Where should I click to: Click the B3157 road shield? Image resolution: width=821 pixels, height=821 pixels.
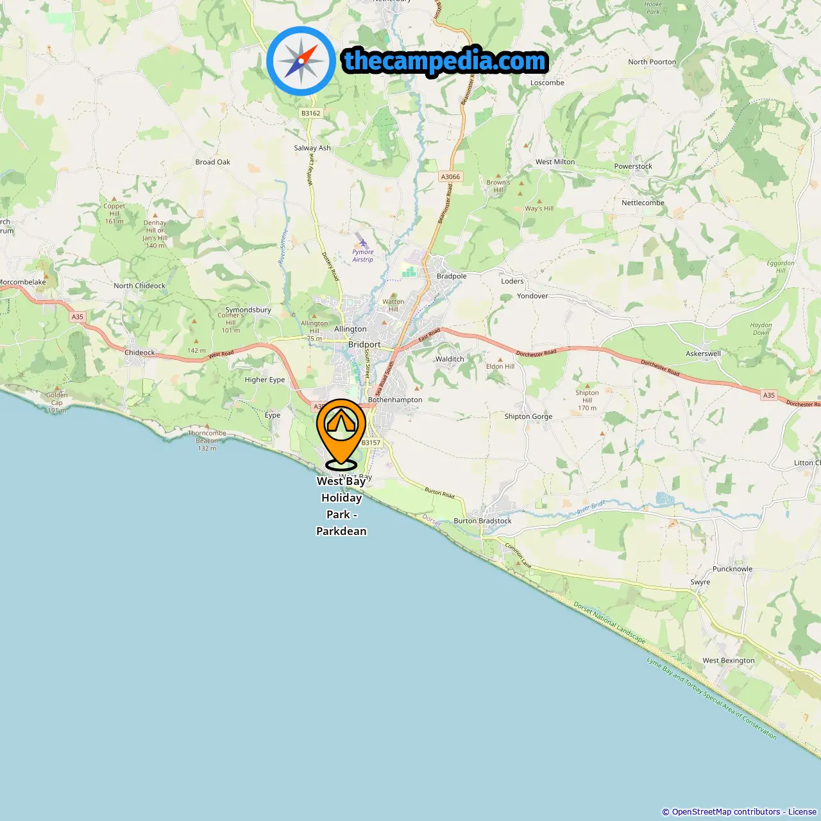pos(371,443)
